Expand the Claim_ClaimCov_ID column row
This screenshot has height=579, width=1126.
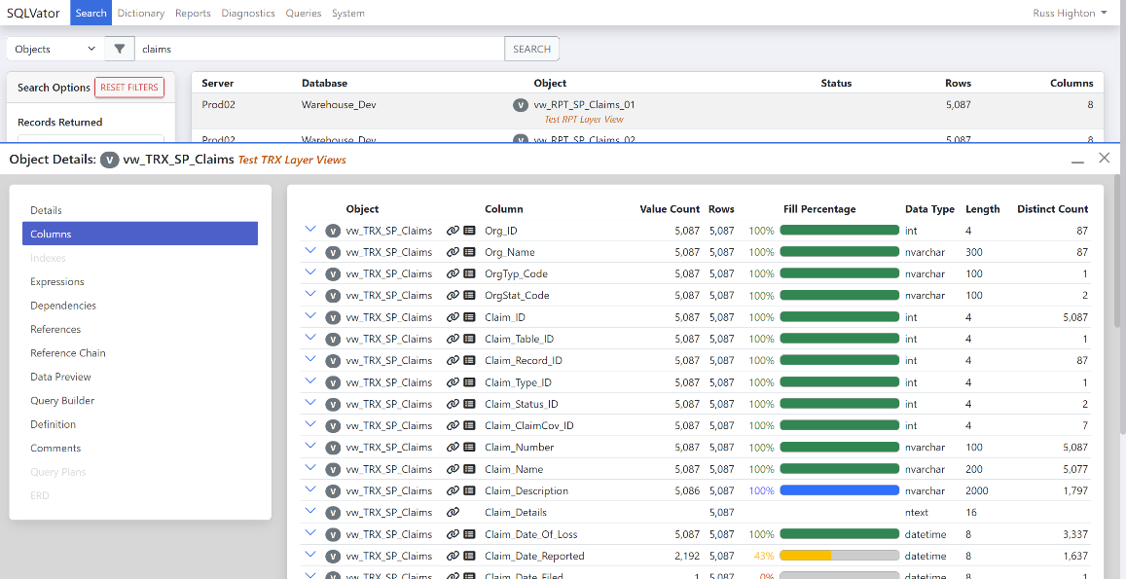(x=310, y=424)
